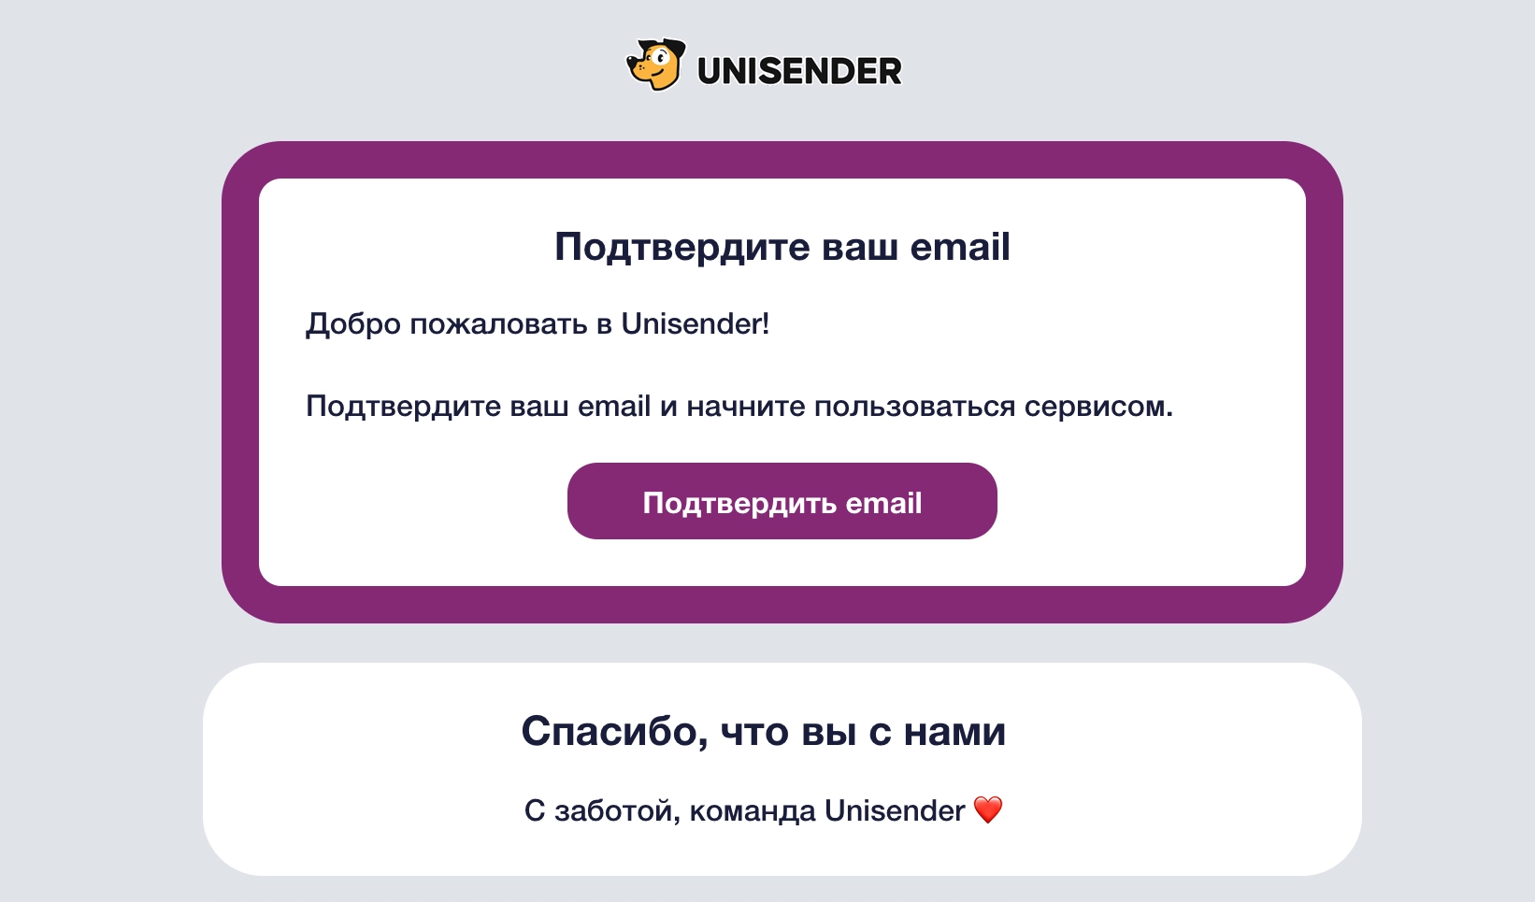Viewport: 1535px width, 902px height.
Task: Click the "С заботой, команда Unisender" signature
Action: point(744,810)
